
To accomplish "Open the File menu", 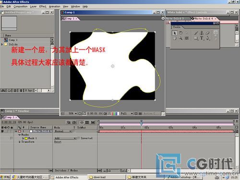I will (x=2, y=7).
